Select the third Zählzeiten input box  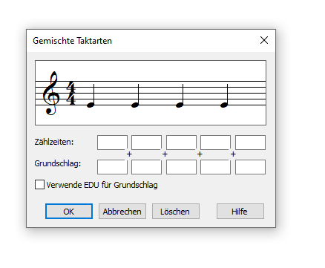pyautogui.click(x=181, y=143)
